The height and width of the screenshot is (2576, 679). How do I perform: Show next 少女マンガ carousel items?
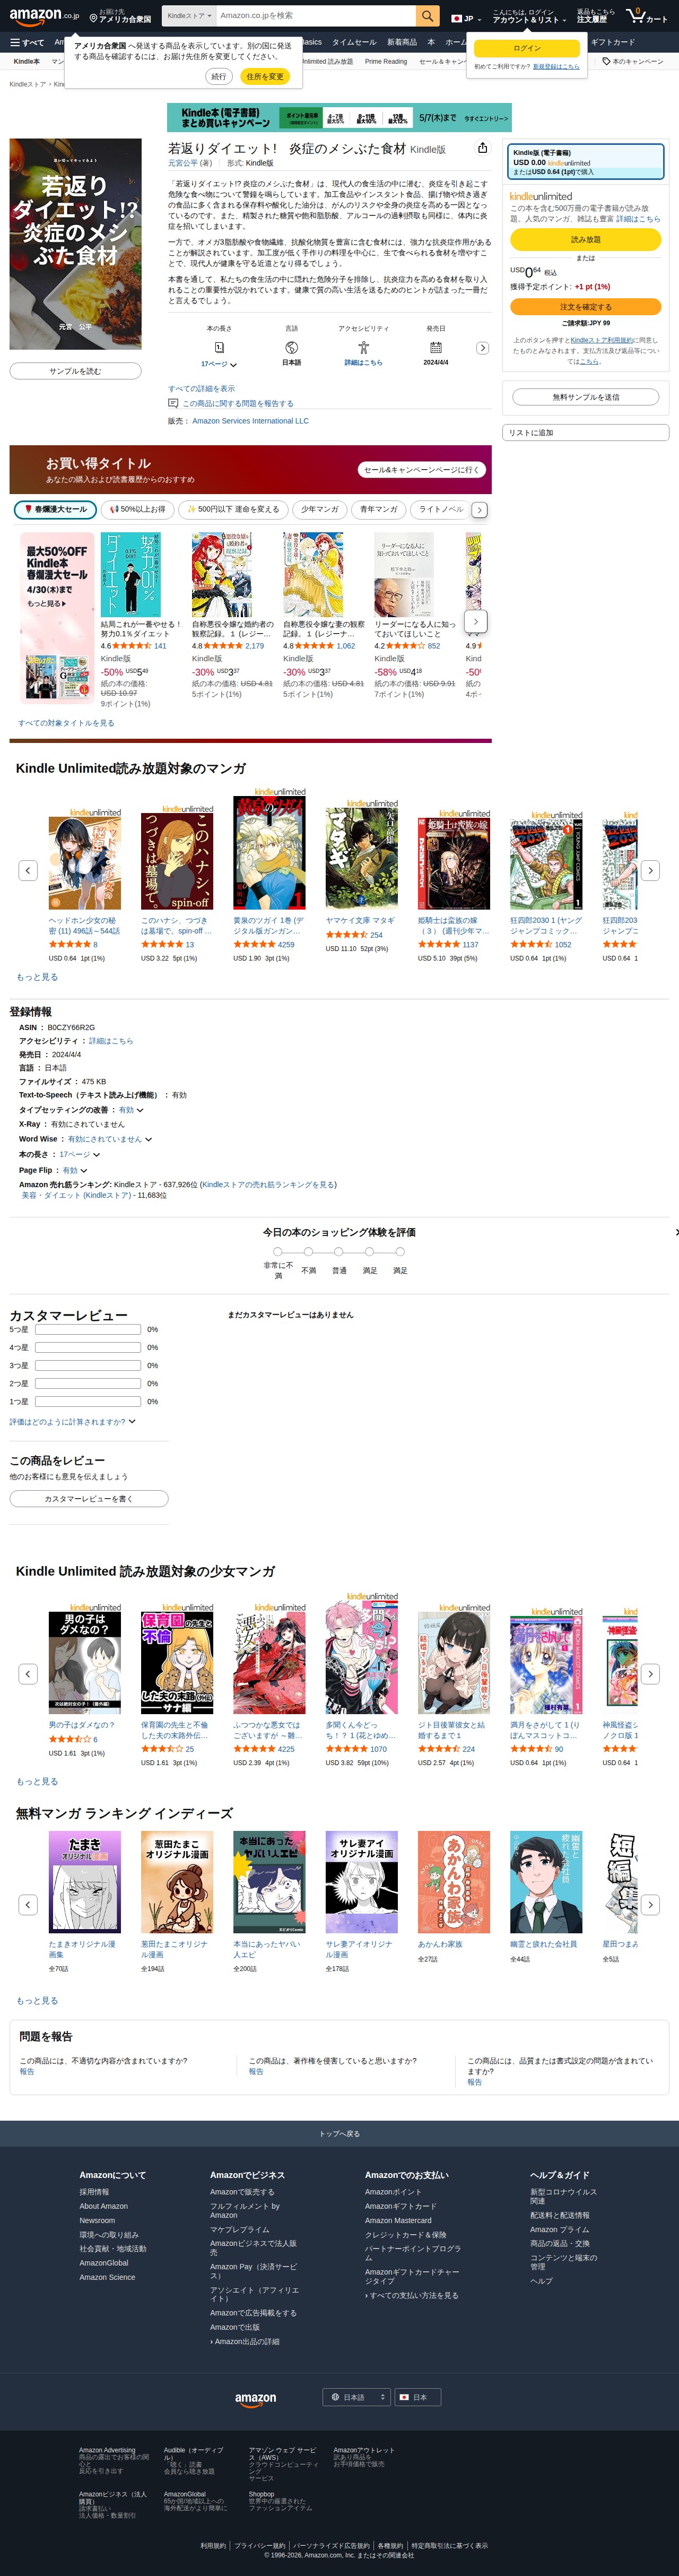click(x=650, y=1673)
